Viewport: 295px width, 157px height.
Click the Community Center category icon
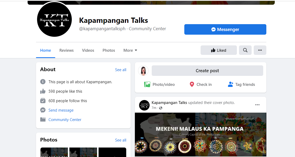(43, 119)
